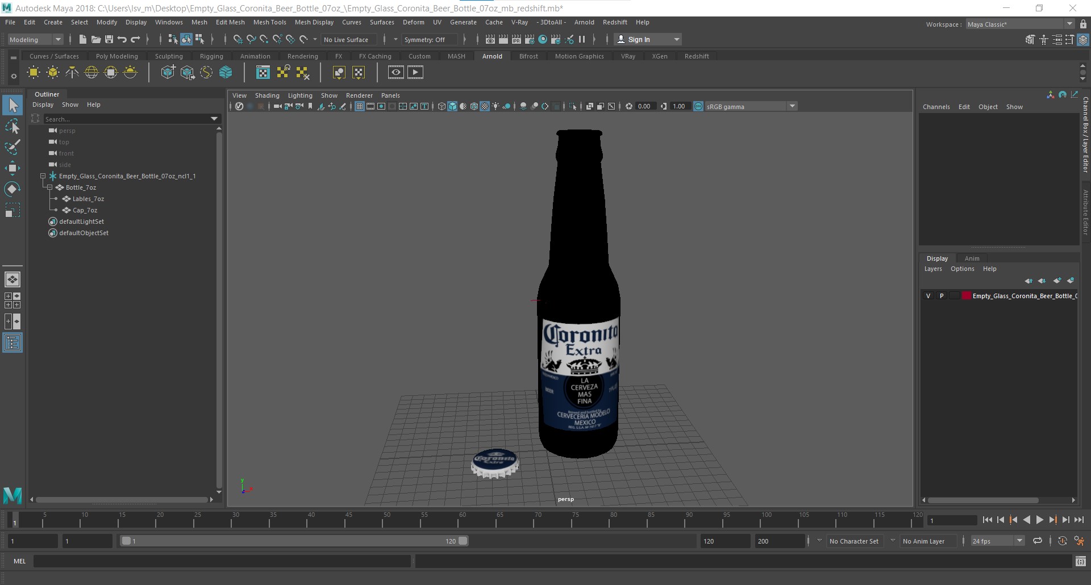Open the animation preferences running-man icon
1091x585 pixels.
pyautogui.click(x=1079, y=541)
